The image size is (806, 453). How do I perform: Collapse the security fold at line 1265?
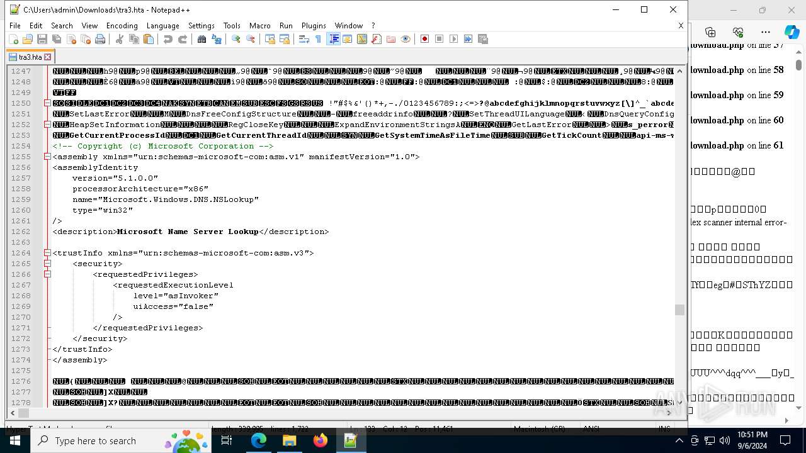coord(47,264)
